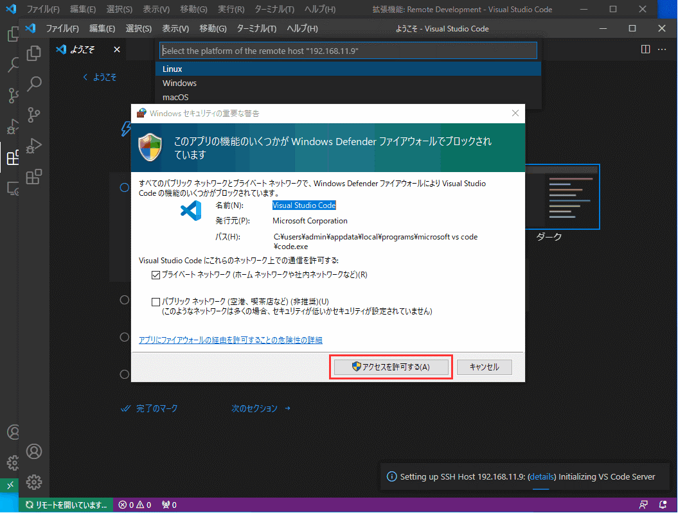Viewport: 678px width, 513px height.
Task: Enable public network checkbox in firewall dialog
Action: tap(156, 302)
